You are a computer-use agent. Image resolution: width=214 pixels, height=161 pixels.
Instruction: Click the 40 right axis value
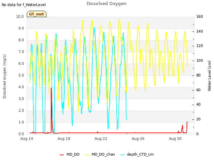tap(198, 105)
